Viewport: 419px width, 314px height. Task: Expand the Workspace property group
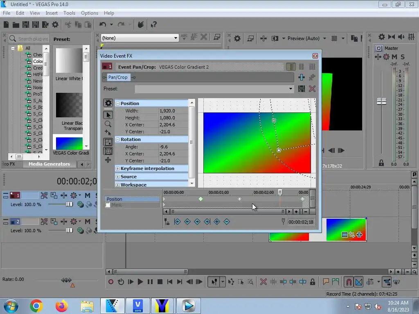[117, 185]
